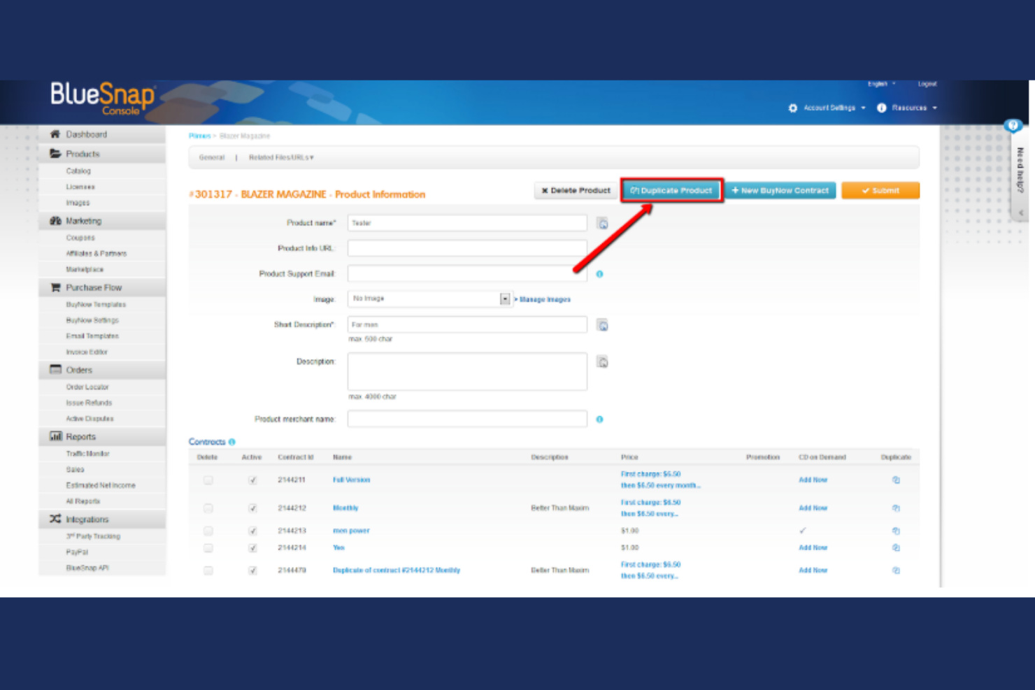The width and height of the screenshot is (1035, 690).
Task: Open the help bubble icon at top right
Action: click(1013, 126)
